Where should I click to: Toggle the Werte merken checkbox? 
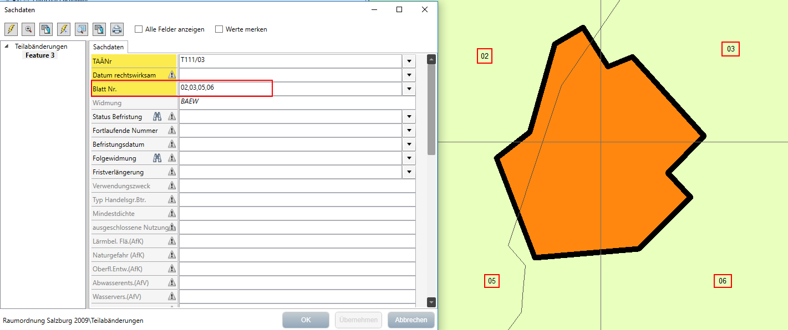(x=219, y=29)
